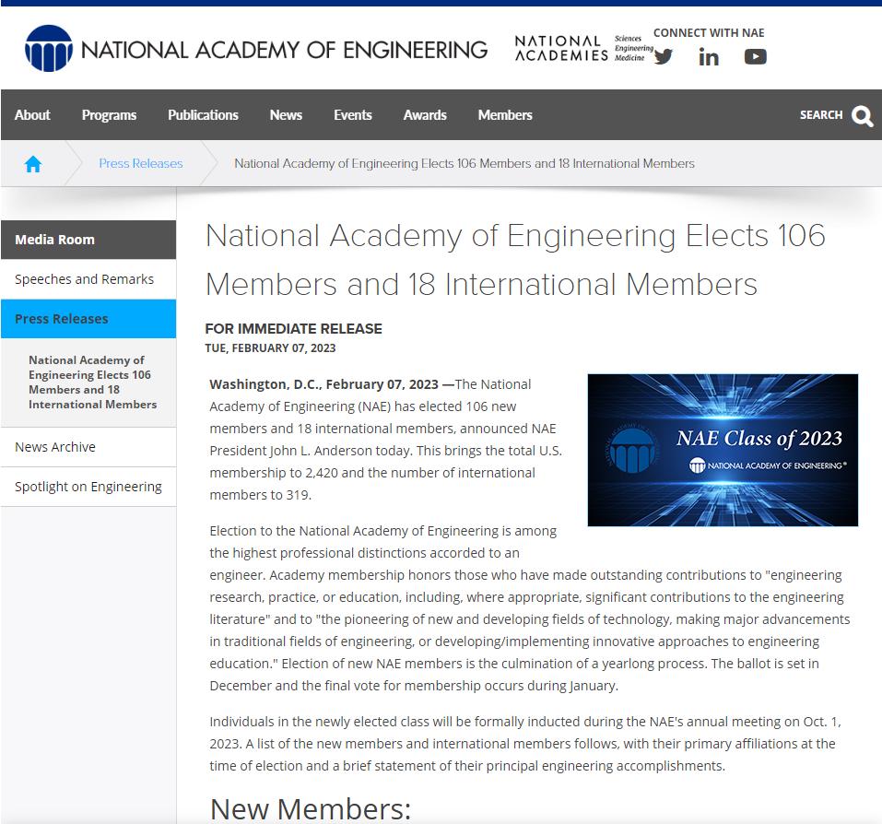Click the search magnifying glass icon

pos(862,115)
